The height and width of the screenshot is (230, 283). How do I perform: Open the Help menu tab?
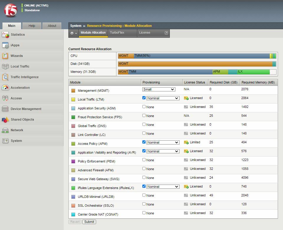tap(32, 26)
